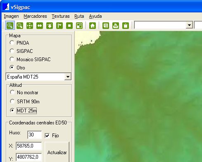
Task: Select the zoom out magnifier tool
Action: tap(20, 26)
